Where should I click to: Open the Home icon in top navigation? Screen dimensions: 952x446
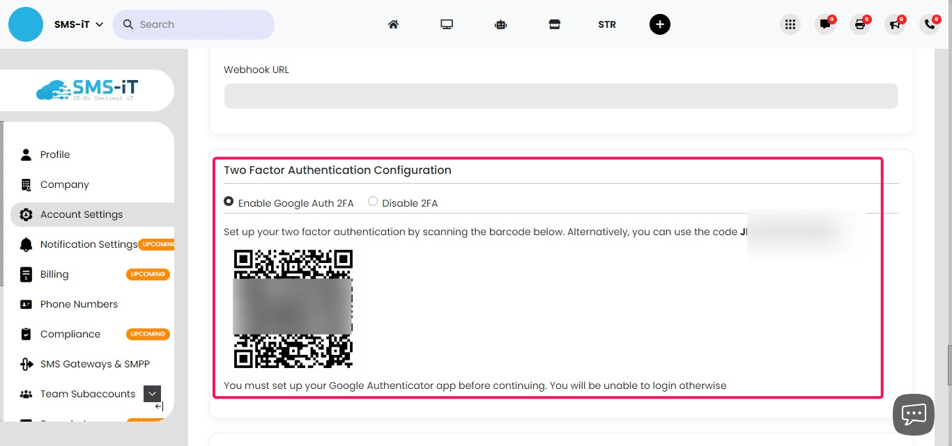393,24
